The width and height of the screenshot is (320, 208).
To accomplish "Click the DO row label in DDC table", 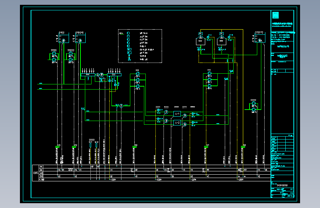I will (x=41, y=176).
